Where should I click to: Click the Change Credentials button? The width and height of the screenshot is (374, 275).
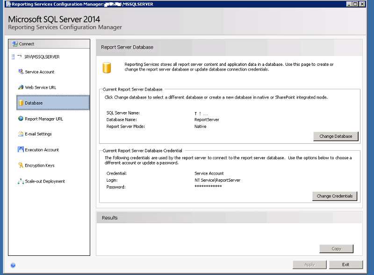(x=335, y=196)
